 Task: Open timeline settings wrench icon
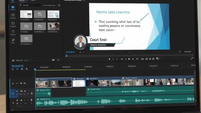tap(27, 69)
